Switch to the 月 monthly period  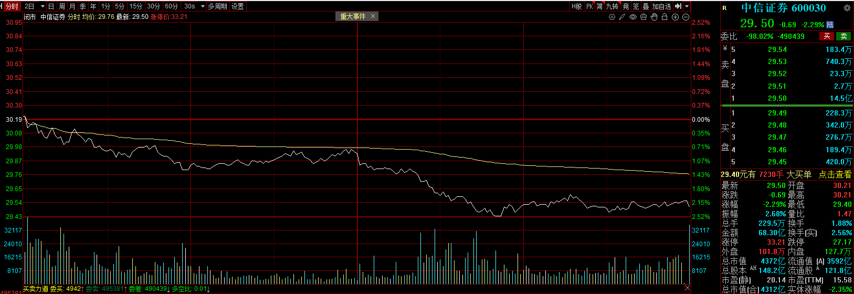tap(72, 6)
